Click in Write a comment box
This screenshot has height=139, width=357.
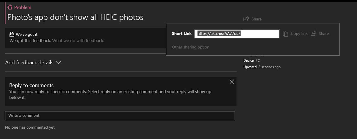coord(120,116)
